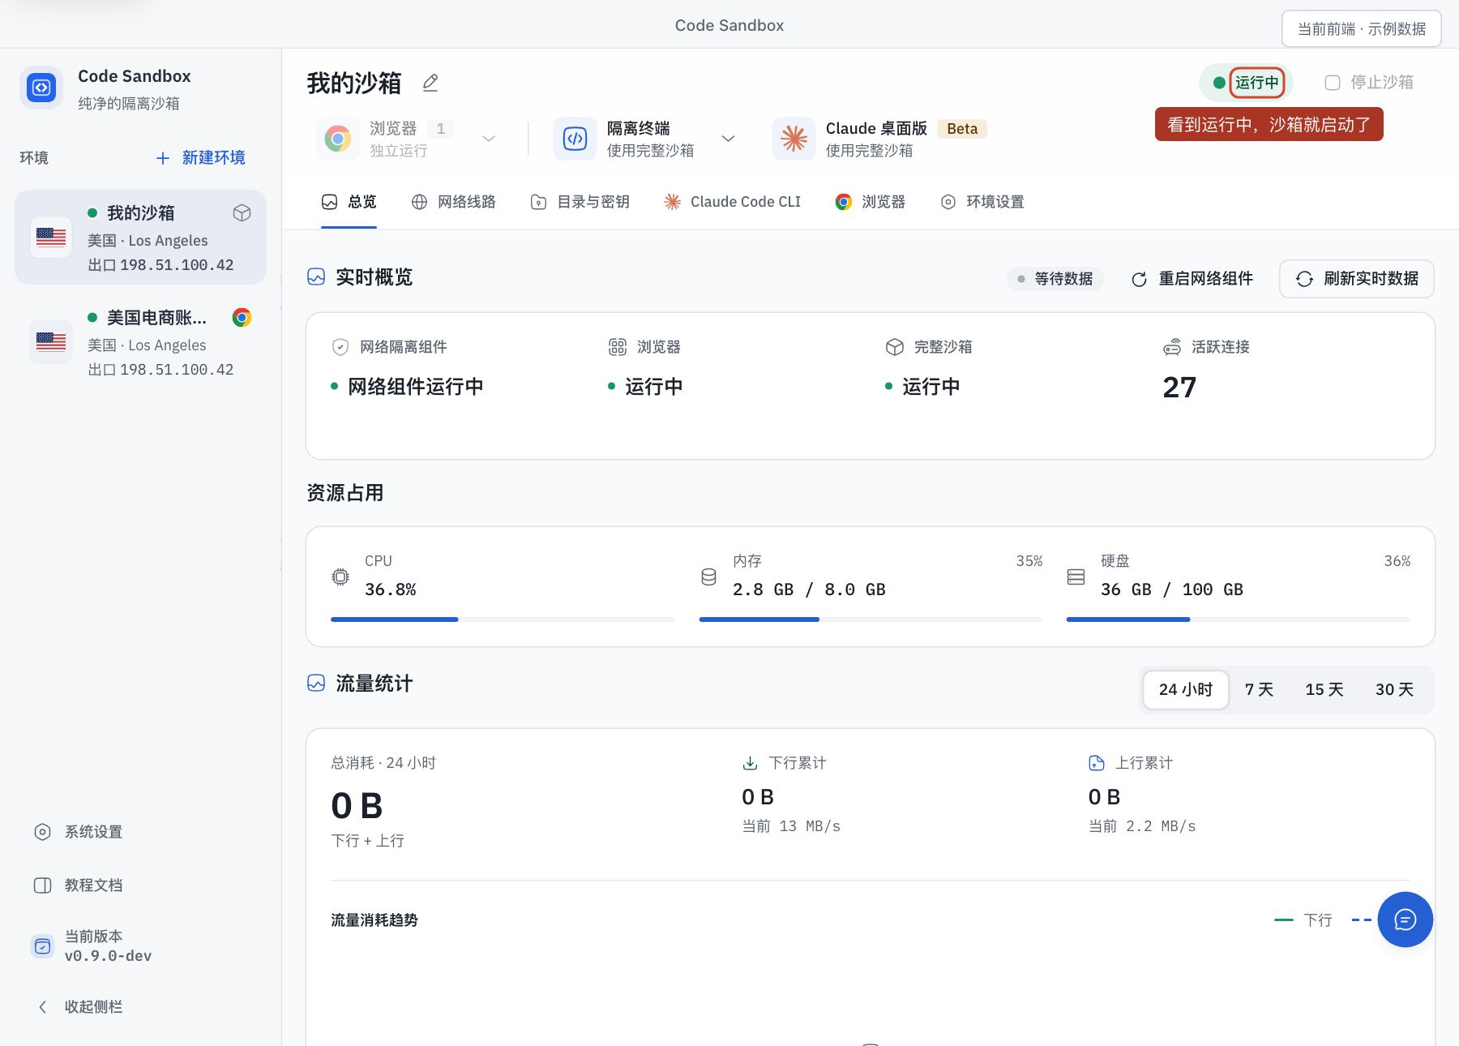The height and width of the screenshot is (1046, 1459).
Task: Select the 15 天 time range
Action: (x=1324, y=690)
